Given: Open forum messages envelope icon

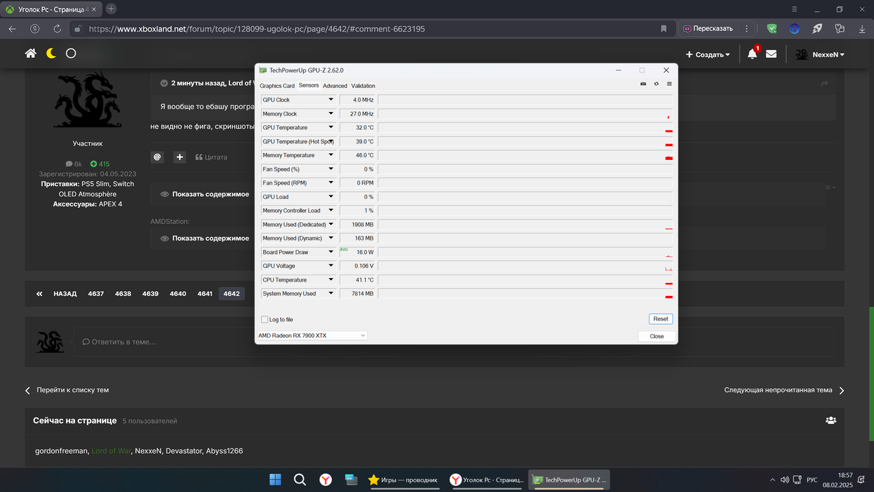Looking at the screenshot, I should pyautogui.click(x=771, y=54).
